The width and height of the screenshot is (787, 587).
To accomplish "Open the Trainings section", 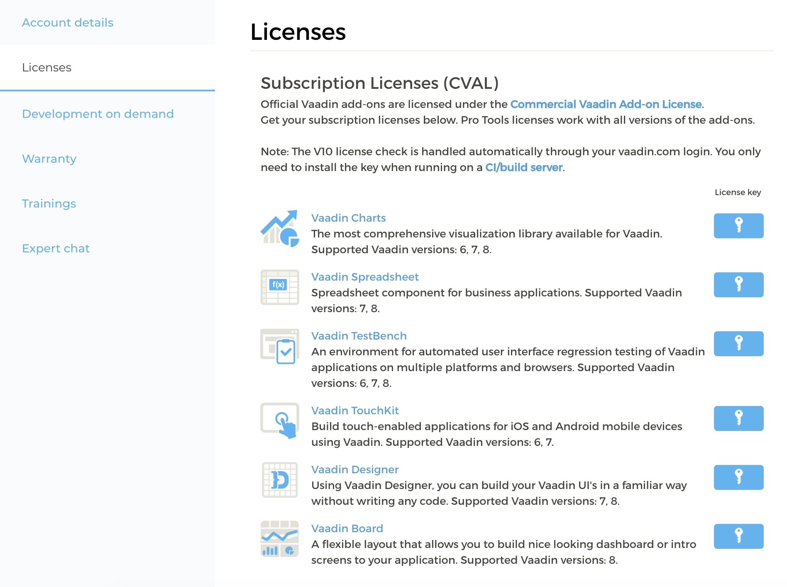I will (x=49, y=203).
